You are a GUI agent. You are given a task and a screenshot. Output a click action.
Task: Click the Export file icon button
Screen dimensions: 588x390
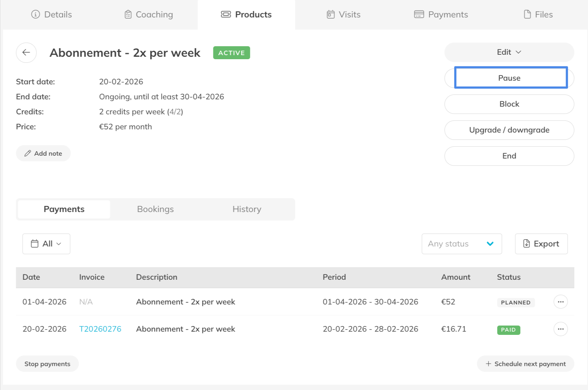tap(541, 244)
